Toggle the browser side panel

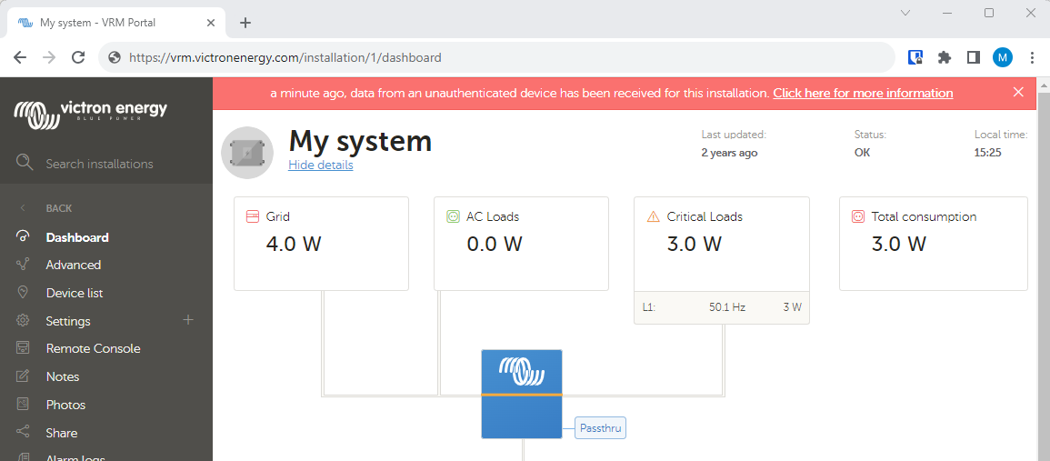[973, 57]
